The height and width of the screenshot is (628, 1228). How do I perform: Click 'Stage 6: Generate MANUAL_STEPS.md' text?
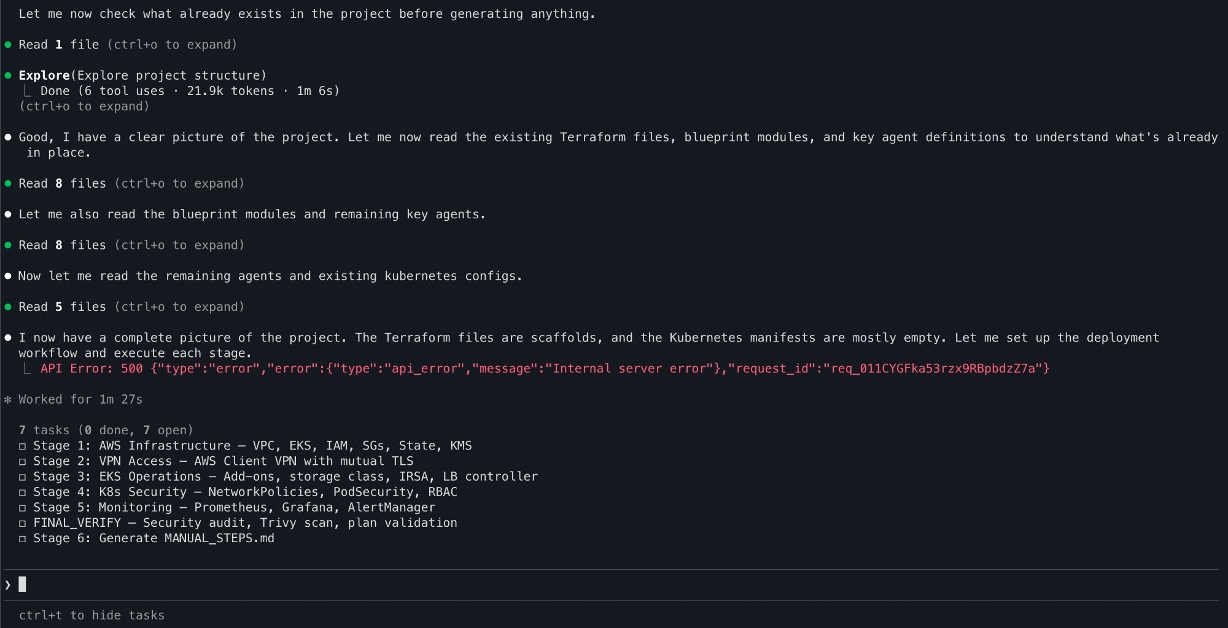(x=153, y=538)
